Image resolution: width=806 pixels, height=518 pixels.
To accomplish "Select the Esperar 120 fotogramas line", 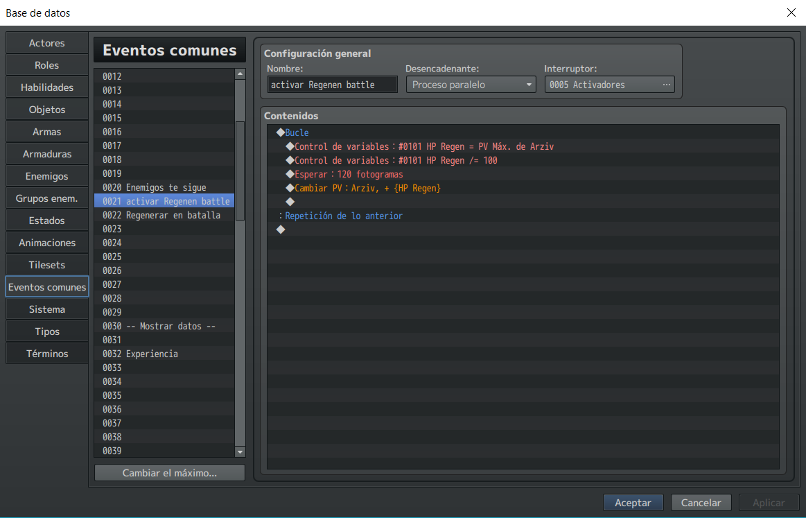I will click(x=523, y=174).
